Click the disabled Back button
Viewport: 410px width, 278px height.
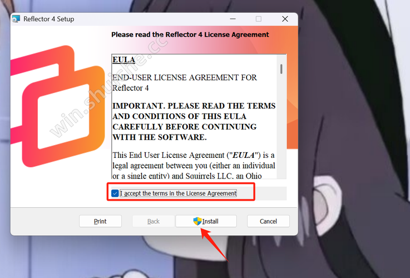click(153, 221)
